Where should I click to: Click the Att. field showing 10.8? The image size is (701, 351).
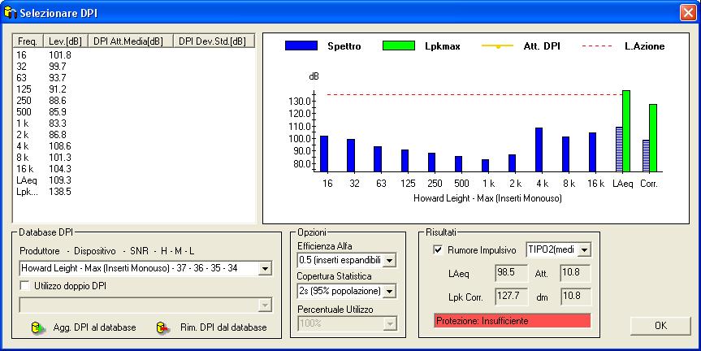[x=575, y=273]
